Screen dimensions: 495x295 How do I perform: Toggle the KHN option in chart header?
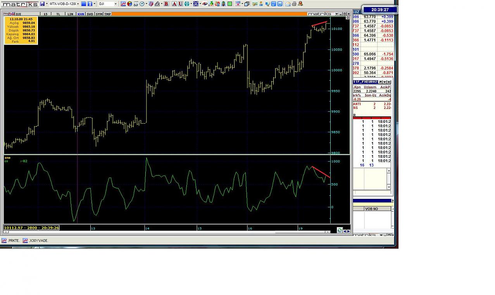tap(81, 14)
